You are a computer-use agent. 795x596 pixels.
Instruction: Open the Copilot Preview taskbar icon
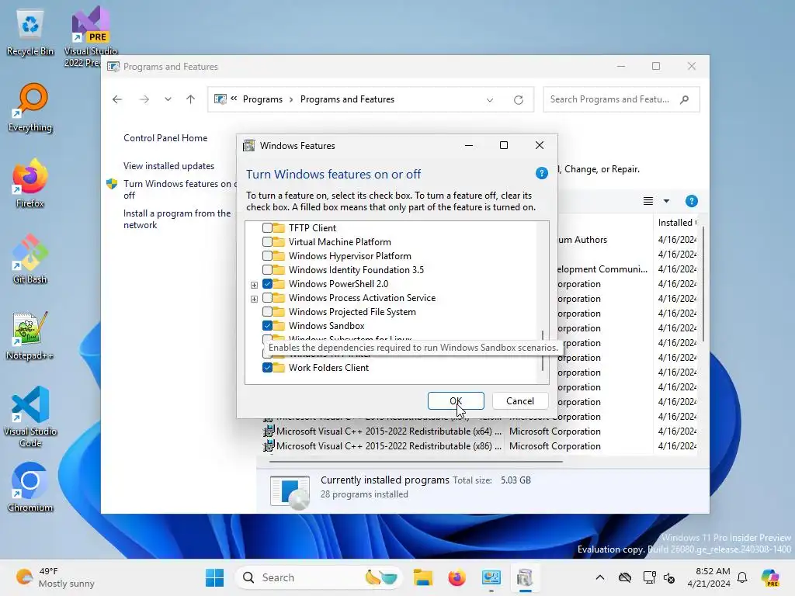point(770,577)
